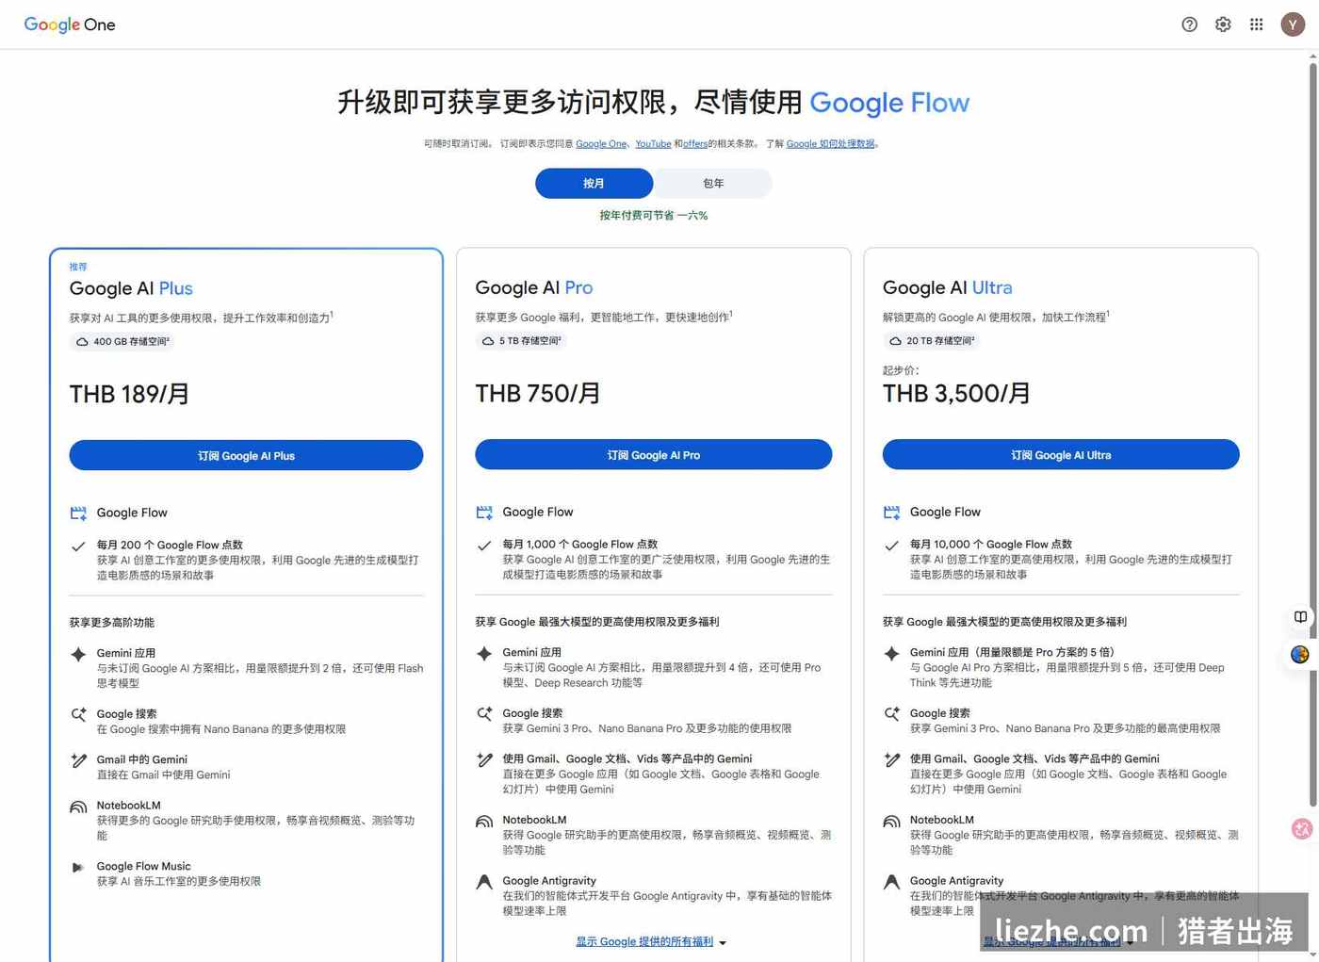Screen dimensions: 1319x962
Task: Click the THB 750/月 price text
Action: [x=538, y=393]
